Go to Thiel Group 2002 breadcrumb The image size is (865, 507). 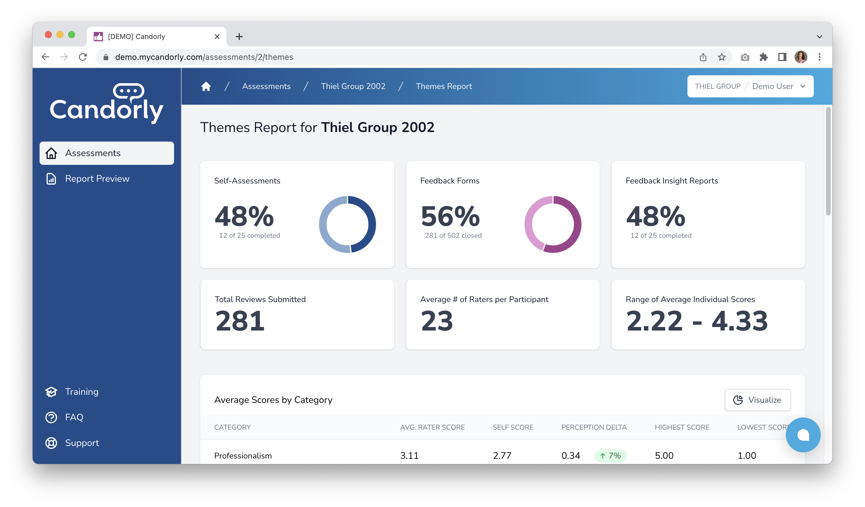(353, 86)
